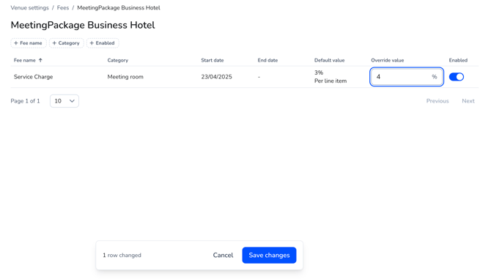Go to the Next page
Image resolution: width=491 pixels, height=279 pixels.
(468, 101)
